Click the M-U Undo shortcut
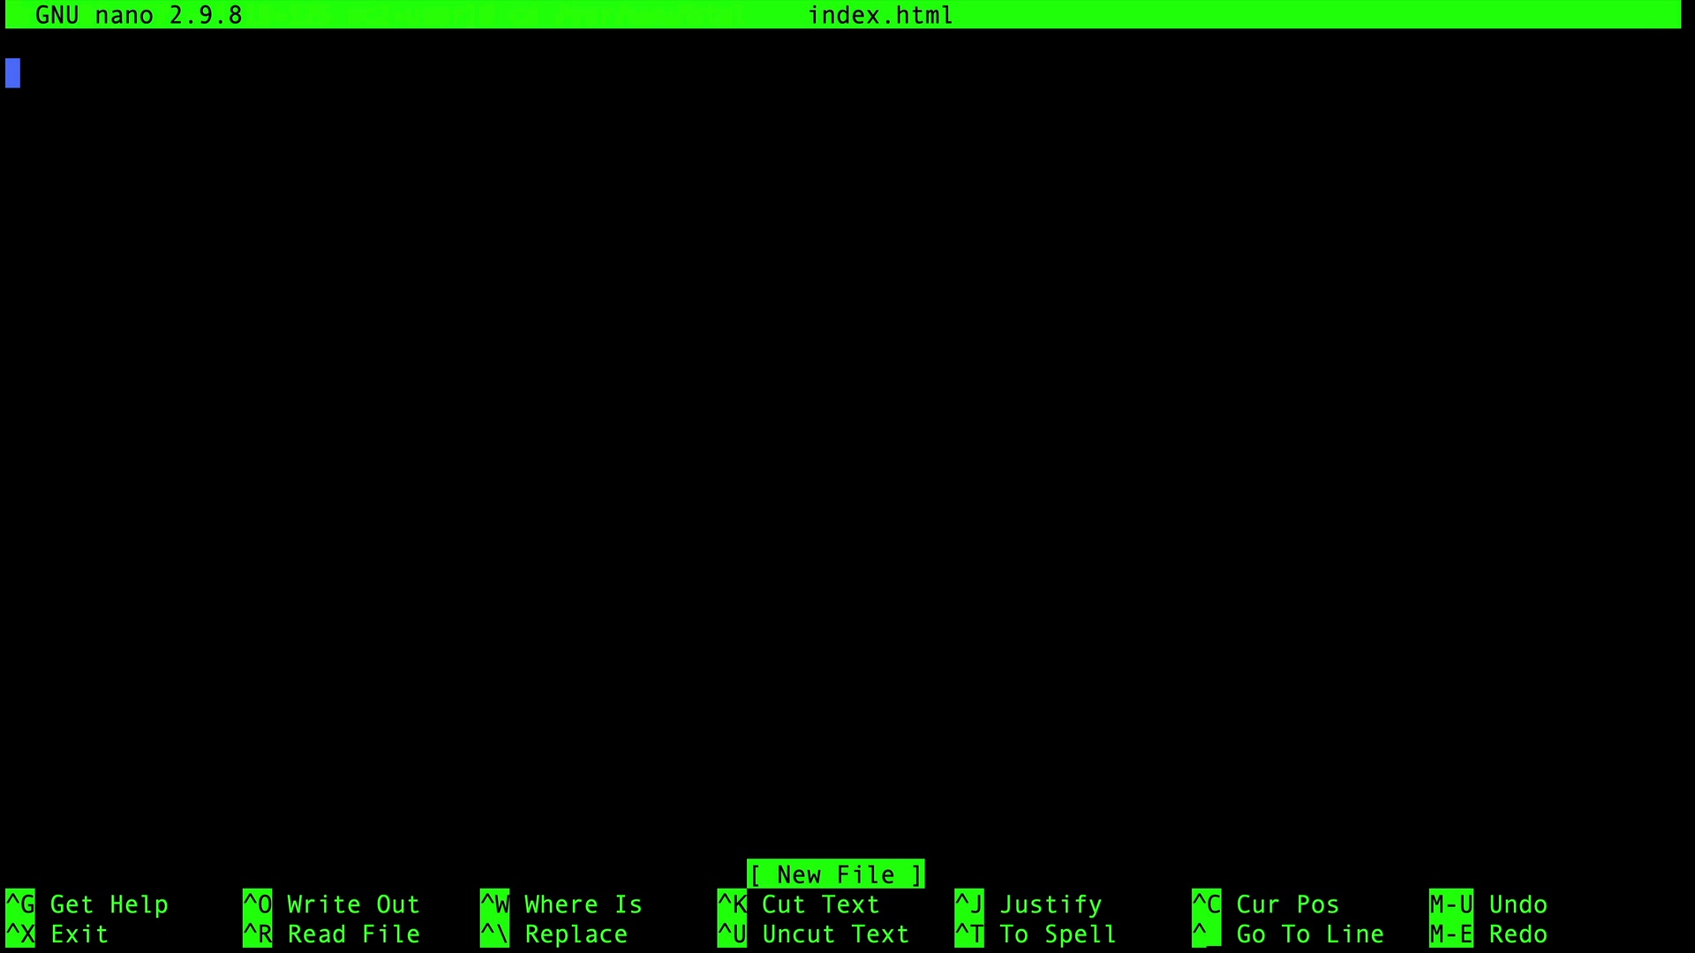 click(x=1518, y=904)
